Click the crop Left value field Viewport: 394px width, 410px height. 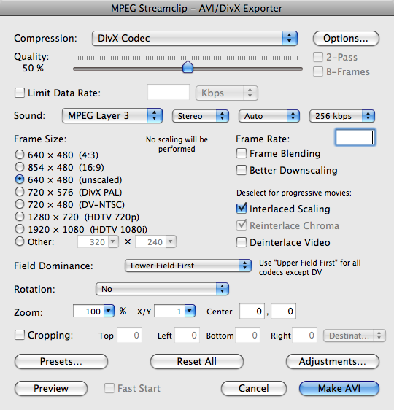[x=188, y=335]
